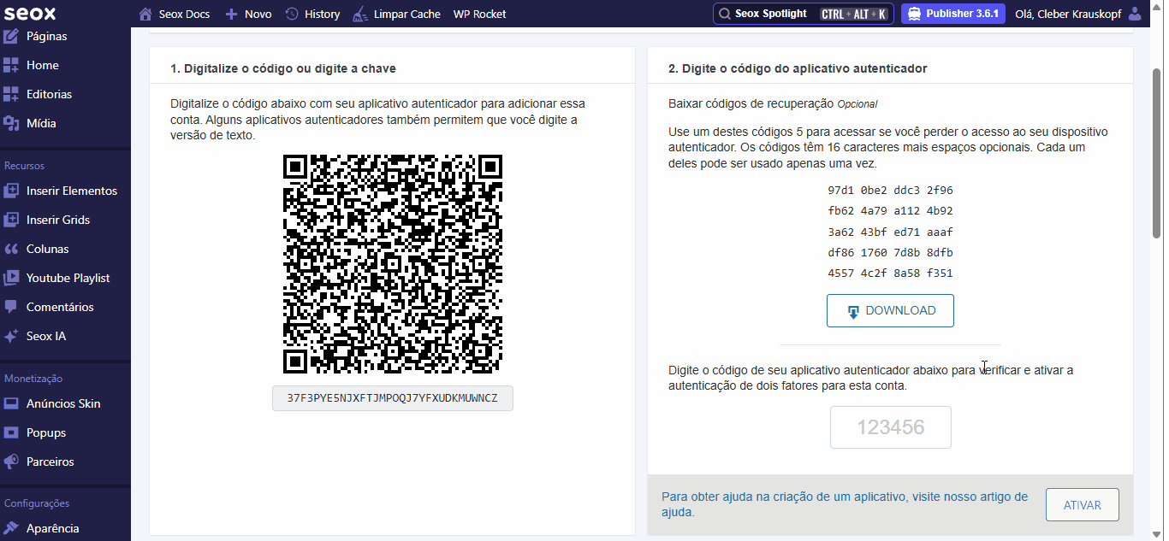Select the text key below QR code
The height and width of the screenshot is (541, 1169).
[392, 398]
